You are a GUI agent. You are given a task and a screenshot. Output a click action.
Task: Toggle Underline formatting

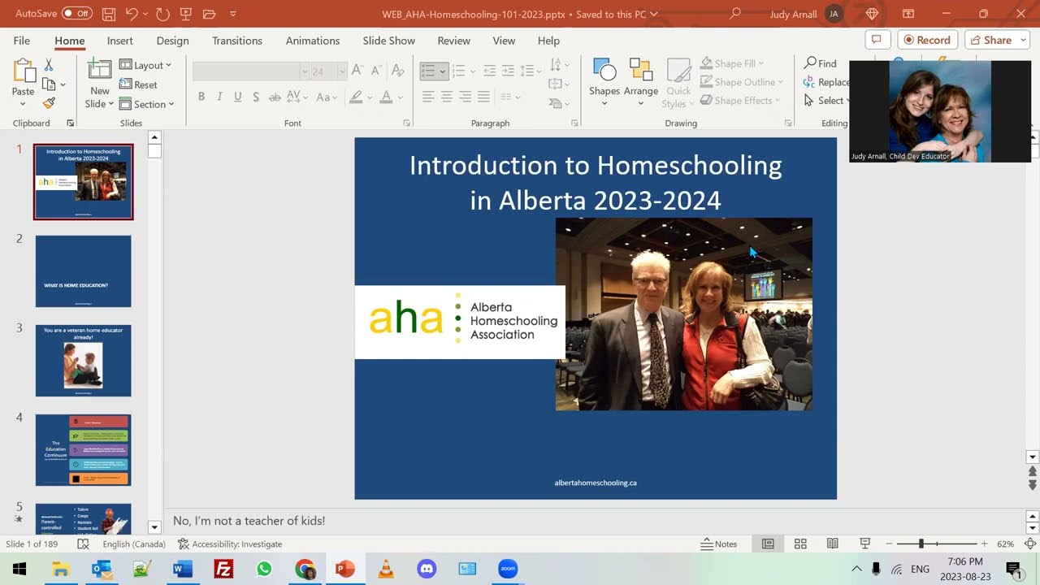pyautogui.click(x=238, y=97)
